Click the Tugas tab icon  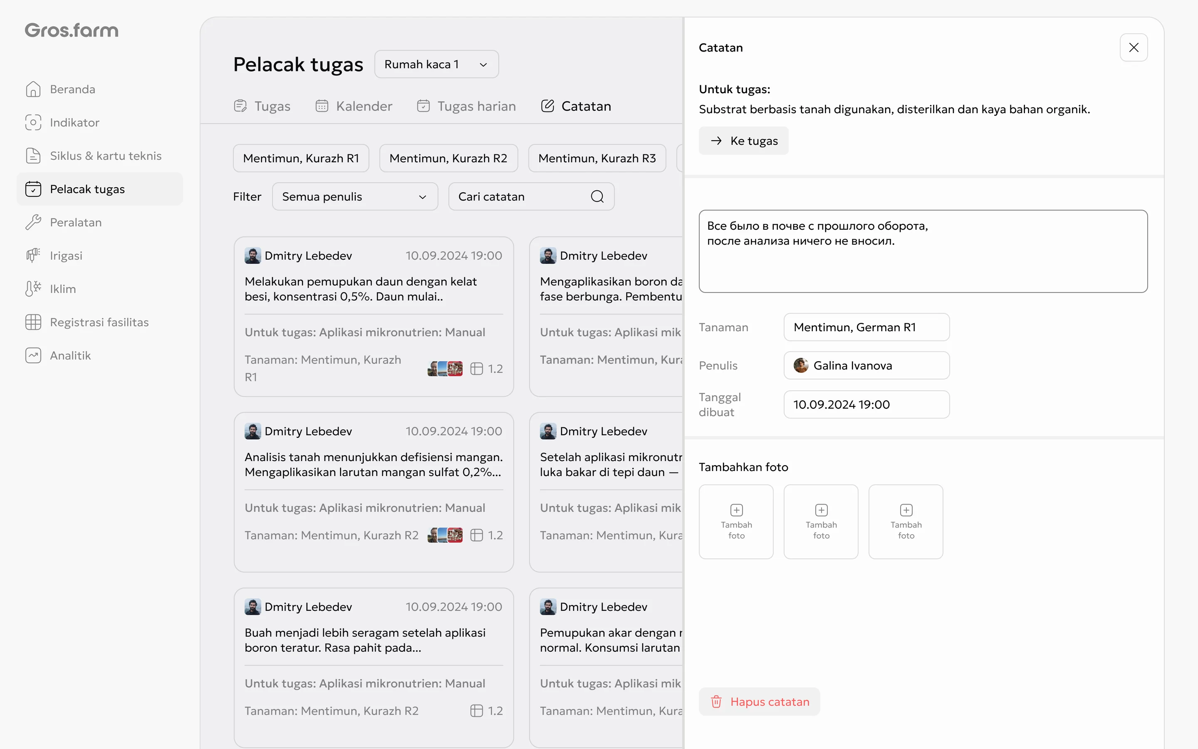tap(240, 106)
